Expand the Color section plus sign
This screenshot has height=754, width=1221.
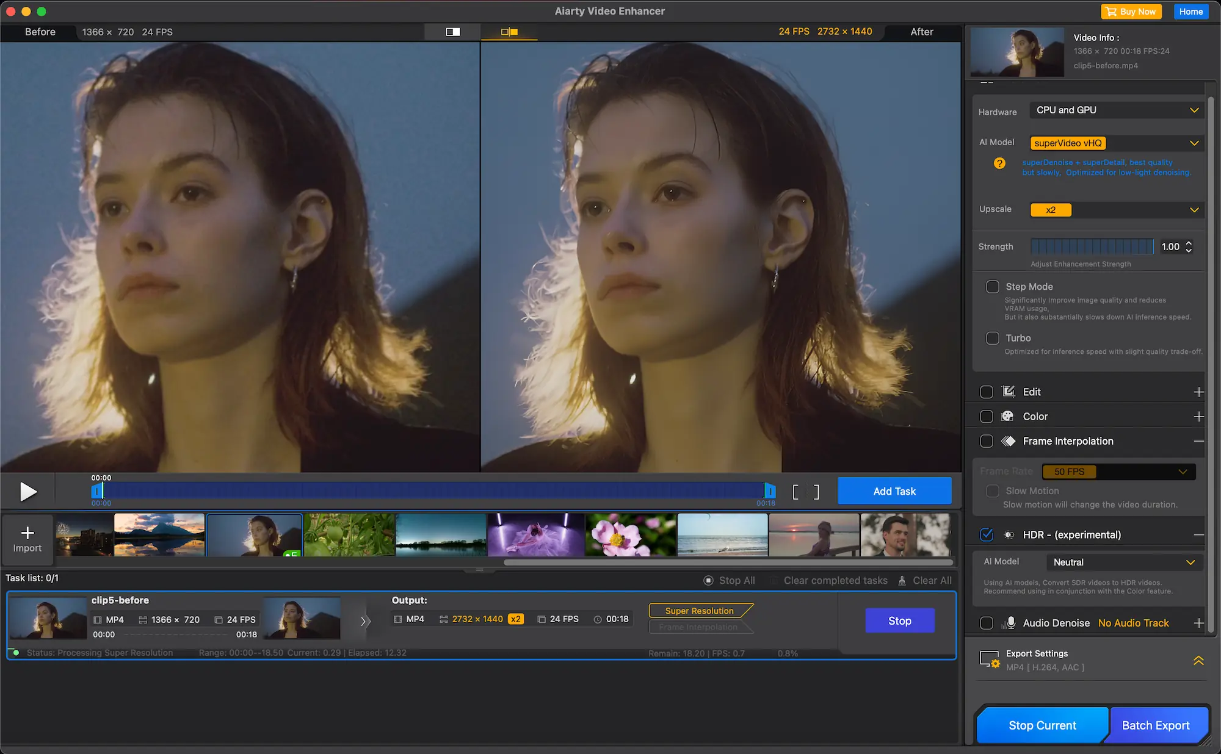(x=1198, y=417)
